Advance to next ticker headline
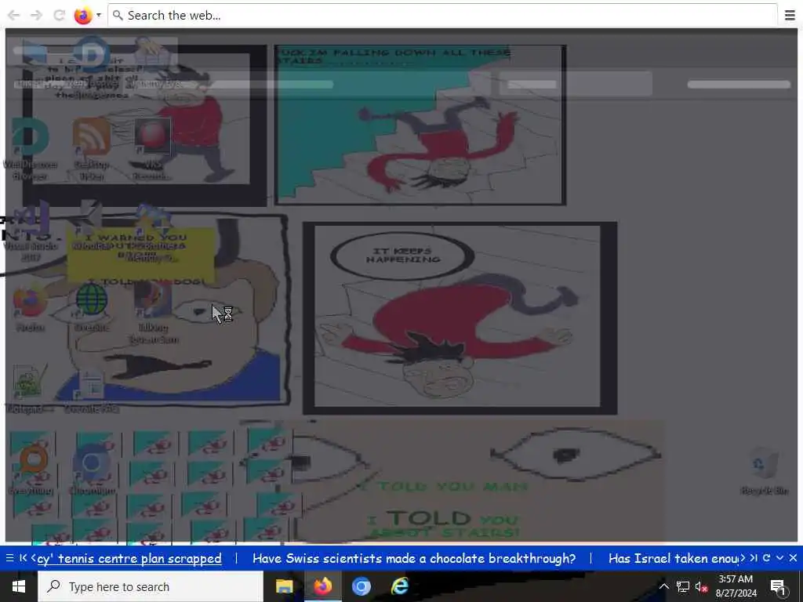 tap(743, 558)
